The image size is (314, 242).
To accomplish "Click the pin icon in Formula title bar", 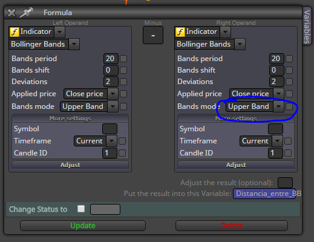I will coord(26,13).
